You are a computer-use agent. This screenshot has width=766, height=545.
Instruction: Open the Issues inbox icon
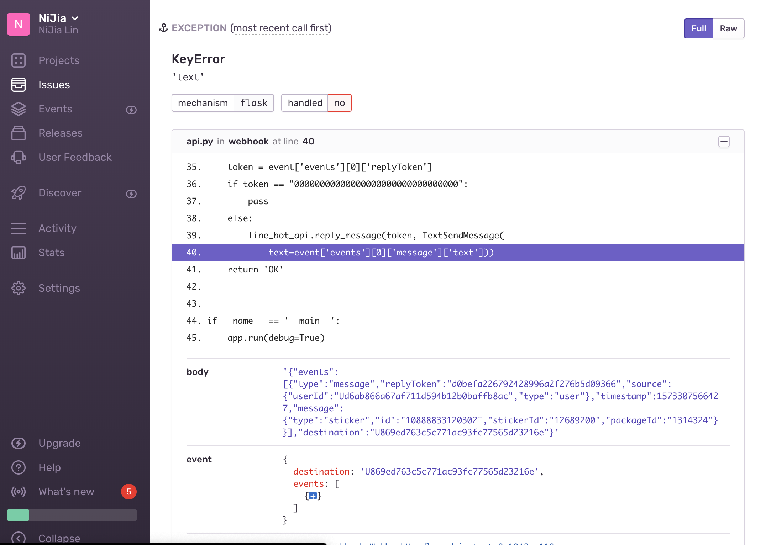18,85
